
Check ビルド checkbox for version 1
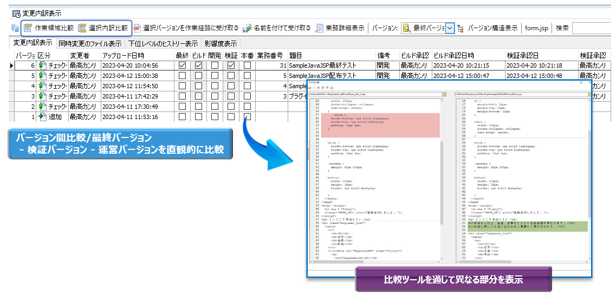point(199,116)
